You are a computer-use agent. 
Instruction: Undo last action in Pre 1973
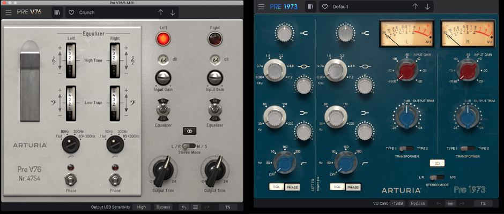(x=439, y=203)
